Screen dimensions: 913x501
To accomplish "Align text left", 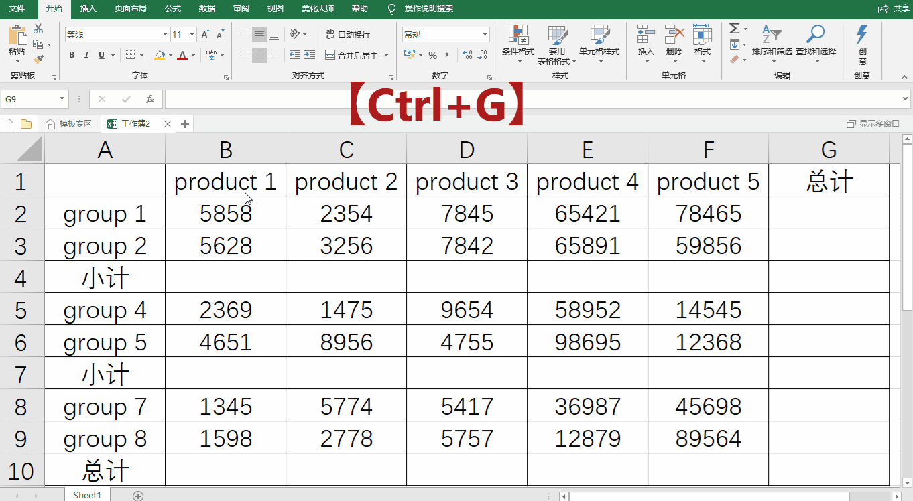I will (244, 55).
